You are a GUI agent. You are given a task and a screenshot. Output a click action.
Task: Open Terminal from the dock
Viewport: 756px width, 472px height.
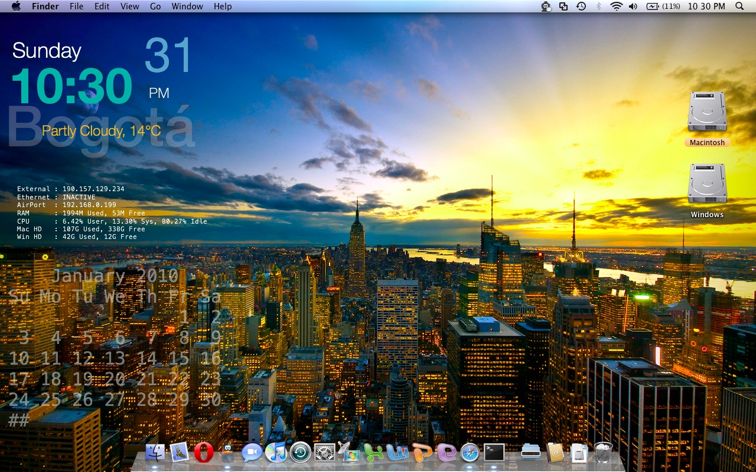[494, 453]
